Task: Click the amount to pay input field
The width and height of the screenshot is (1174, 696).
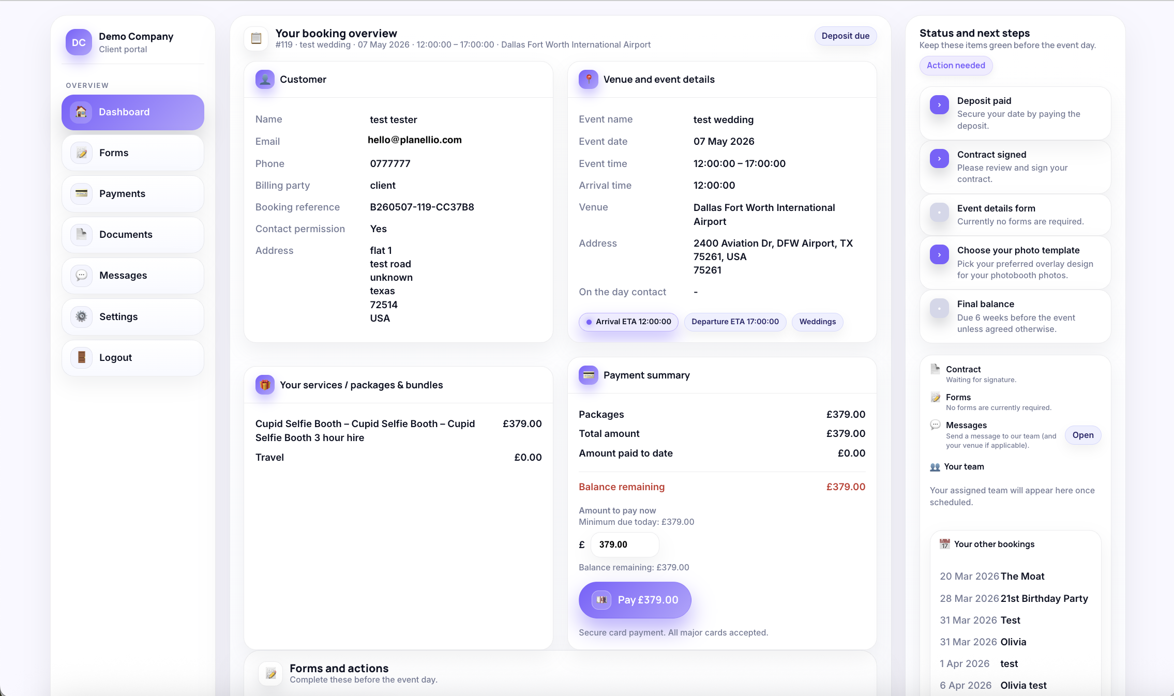Action: (x=625, y=544)
